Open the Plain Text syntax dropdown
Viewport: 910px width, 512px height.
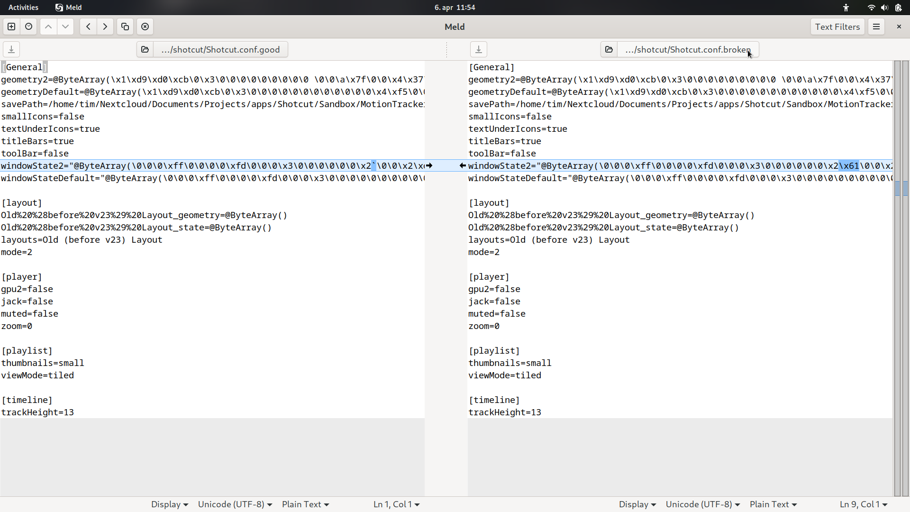coord(305,504)
